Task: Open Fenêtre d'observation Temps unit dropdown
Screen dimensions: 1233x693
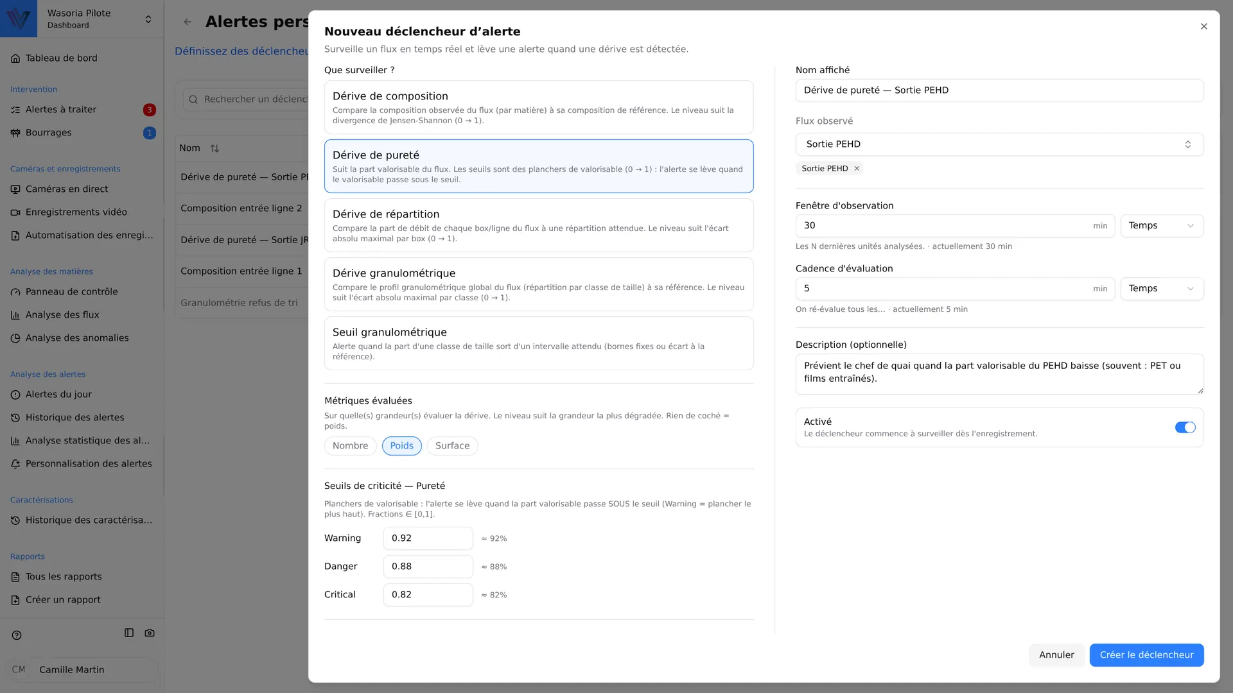Action: click(1162, 226)
